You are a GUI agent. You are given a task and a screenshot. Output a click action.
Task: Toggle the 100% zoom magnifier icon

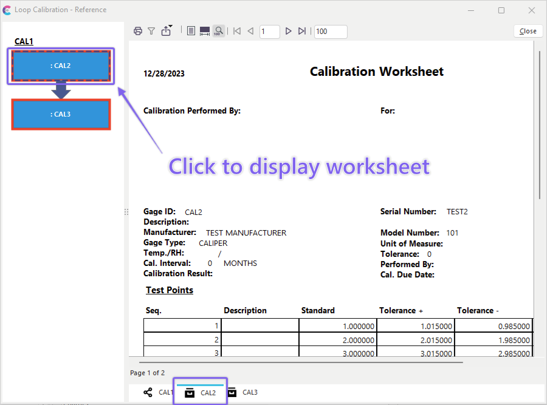pyautogui.click(x=218, y=31)
